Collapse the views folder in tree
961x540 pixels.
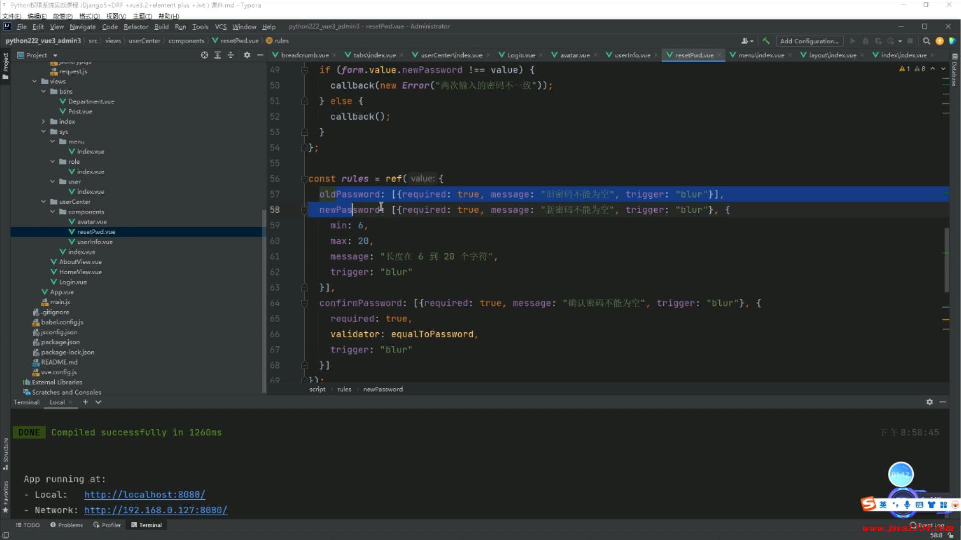point(34,81)
